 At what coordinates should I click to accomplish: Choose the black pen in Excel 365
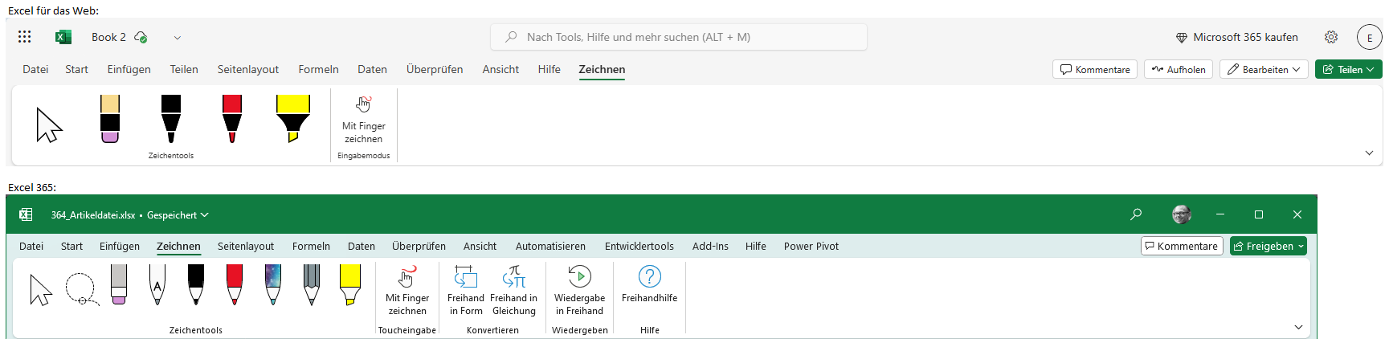coord(196,285)
